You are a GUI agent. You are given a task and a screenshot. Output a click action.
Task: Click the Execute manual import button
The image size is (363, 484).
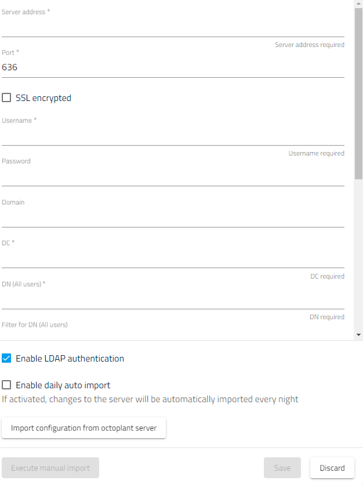(50, 468)
